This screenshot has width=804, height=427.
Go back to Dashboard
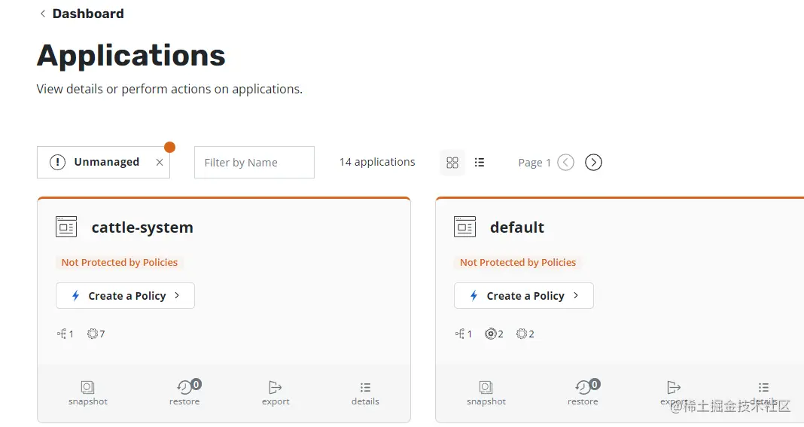(x=87, y=14)
